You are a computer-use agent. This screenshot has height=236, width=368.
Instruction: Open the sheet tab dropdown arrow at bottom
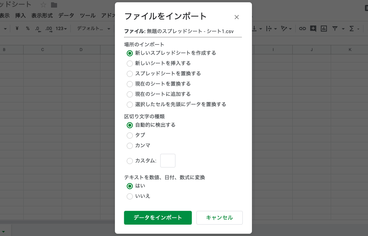click(3, 232)
